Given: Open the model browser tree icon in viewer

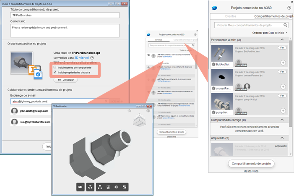Looking at the screenshot, I should (100, 187).
